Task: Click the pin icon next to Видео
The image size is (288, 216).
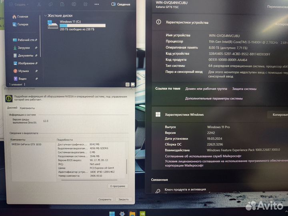Action: click(x=36, y=79)
